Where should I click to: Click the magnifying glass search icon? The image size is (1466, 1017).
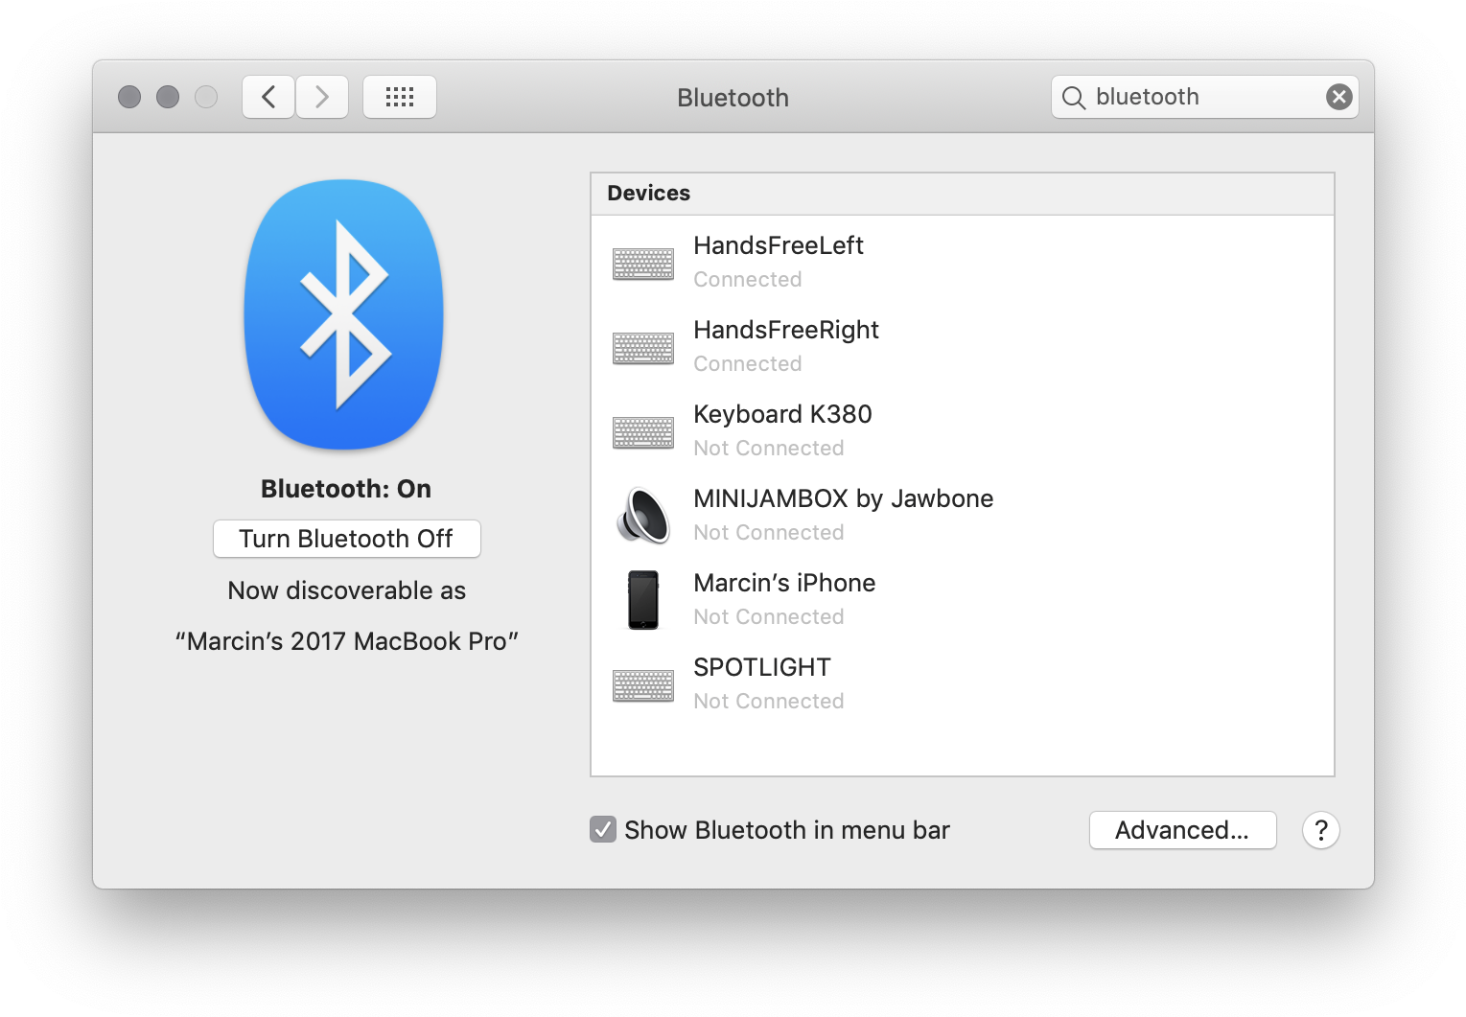pyautogui.click(x=1074, y=98)
